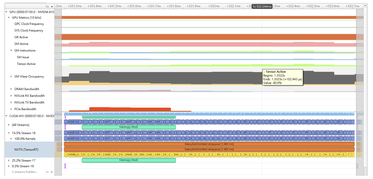Collapse the SM Instructions row
This screenshot has height=179, width=373.
(x=11, y=51)
